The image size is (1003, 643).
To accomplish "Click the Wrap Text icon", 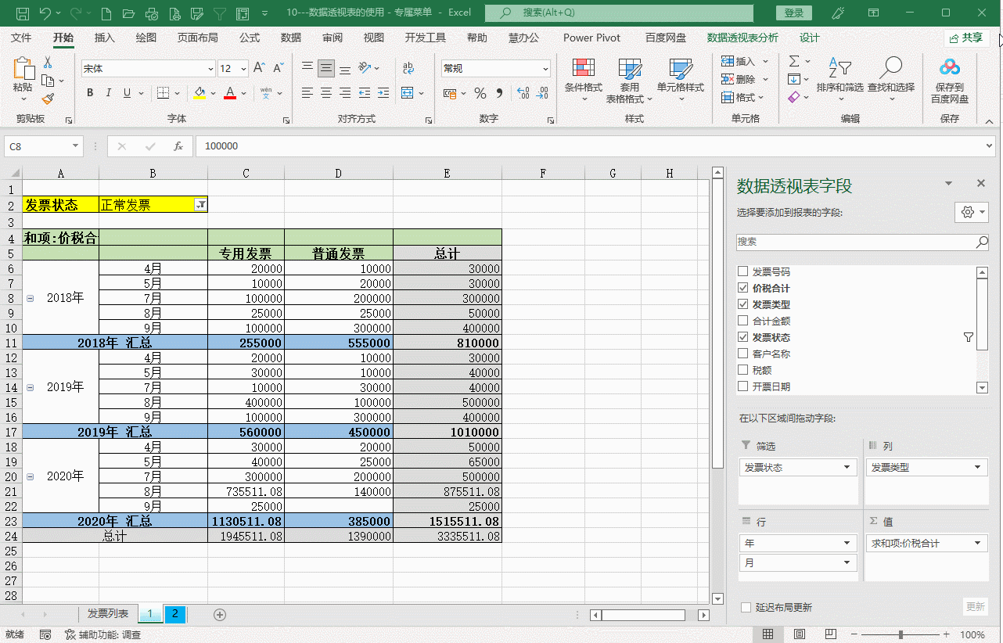I will coord(408,69).
